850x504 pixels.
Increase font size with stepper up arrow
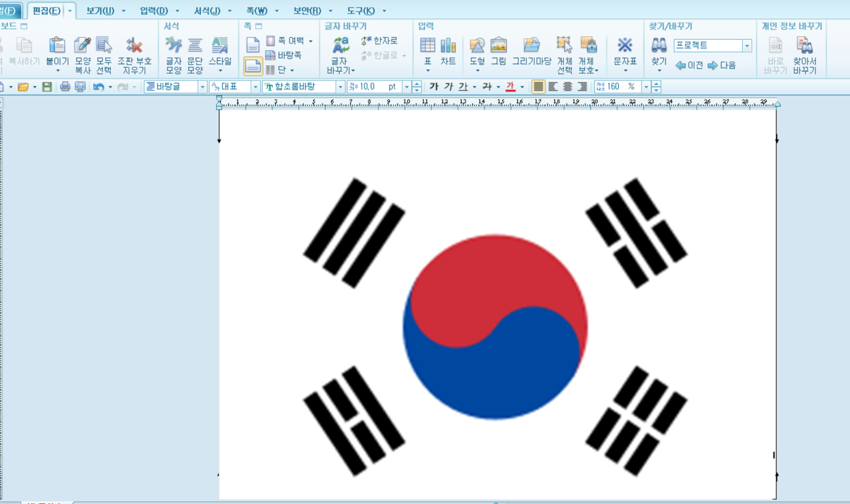click(417, 84)
